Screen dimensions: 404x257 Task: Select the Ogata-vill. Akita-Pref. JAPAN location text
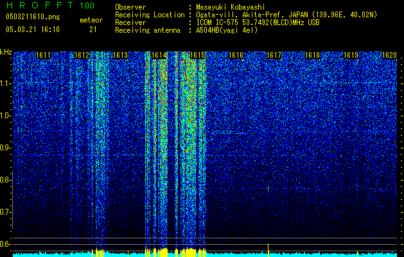tap(286, 15)
